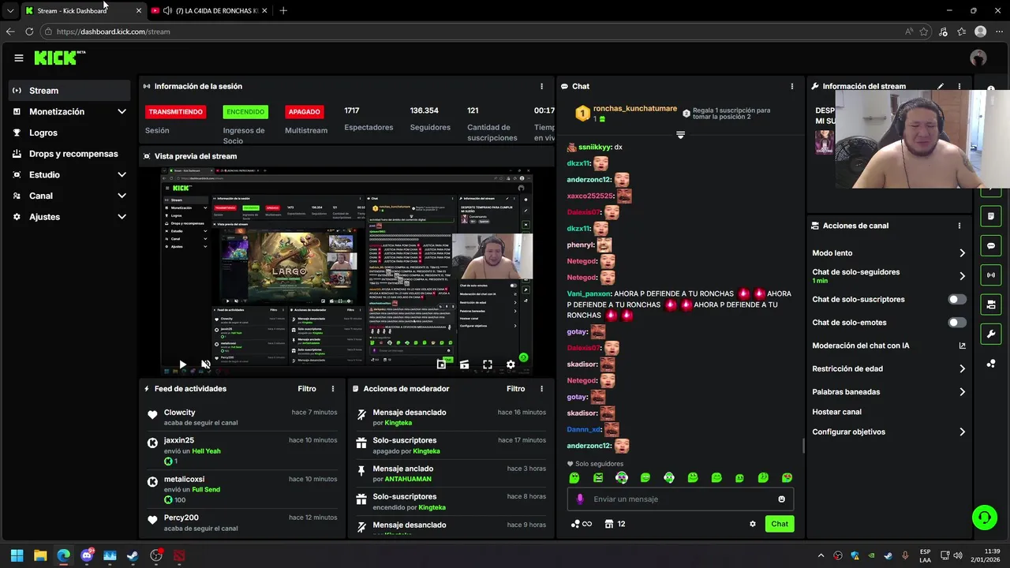Open Discord from the taskbar
Viewport: 1010px width, 568px height.
click(87, 555)
